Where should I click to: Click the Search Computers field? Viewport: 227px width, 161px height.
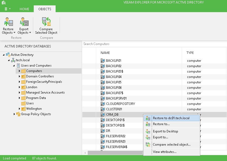154,44
